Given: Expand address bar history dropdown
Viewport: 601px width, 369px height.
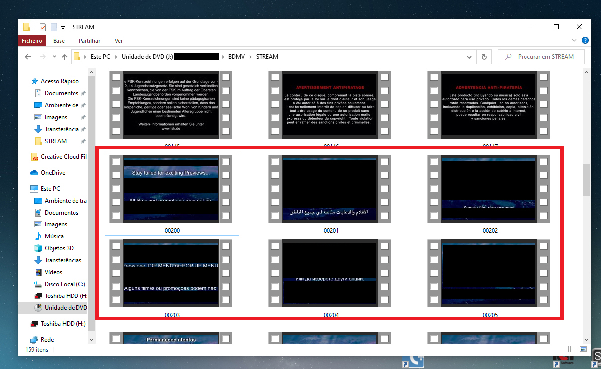Looking at the screenshot, I should click(470, 57).
